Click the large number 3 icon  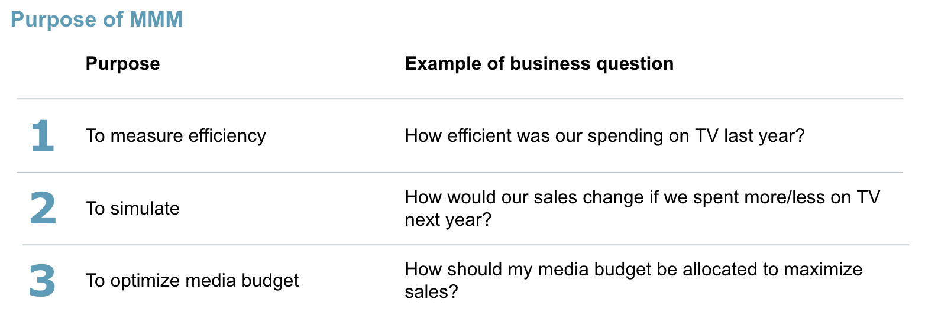tap(42, 280)
